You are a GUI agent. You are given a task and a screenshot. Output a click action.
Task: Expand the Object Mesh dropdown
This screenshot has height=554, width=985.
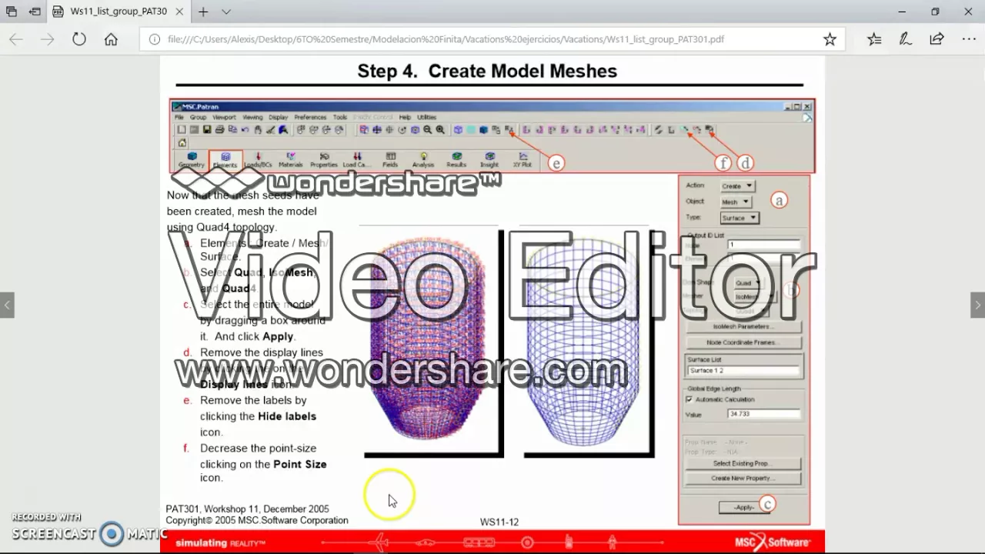click(735, 202)
